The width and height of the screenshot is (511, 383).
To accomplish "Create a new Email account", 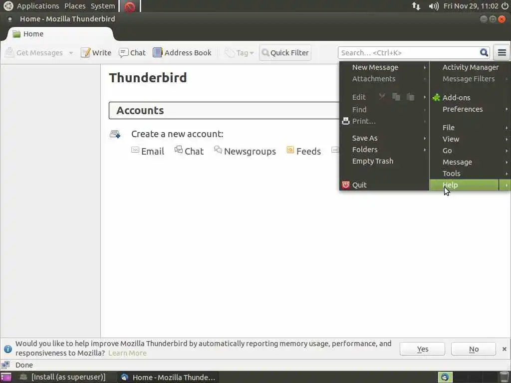I will 153,151.
